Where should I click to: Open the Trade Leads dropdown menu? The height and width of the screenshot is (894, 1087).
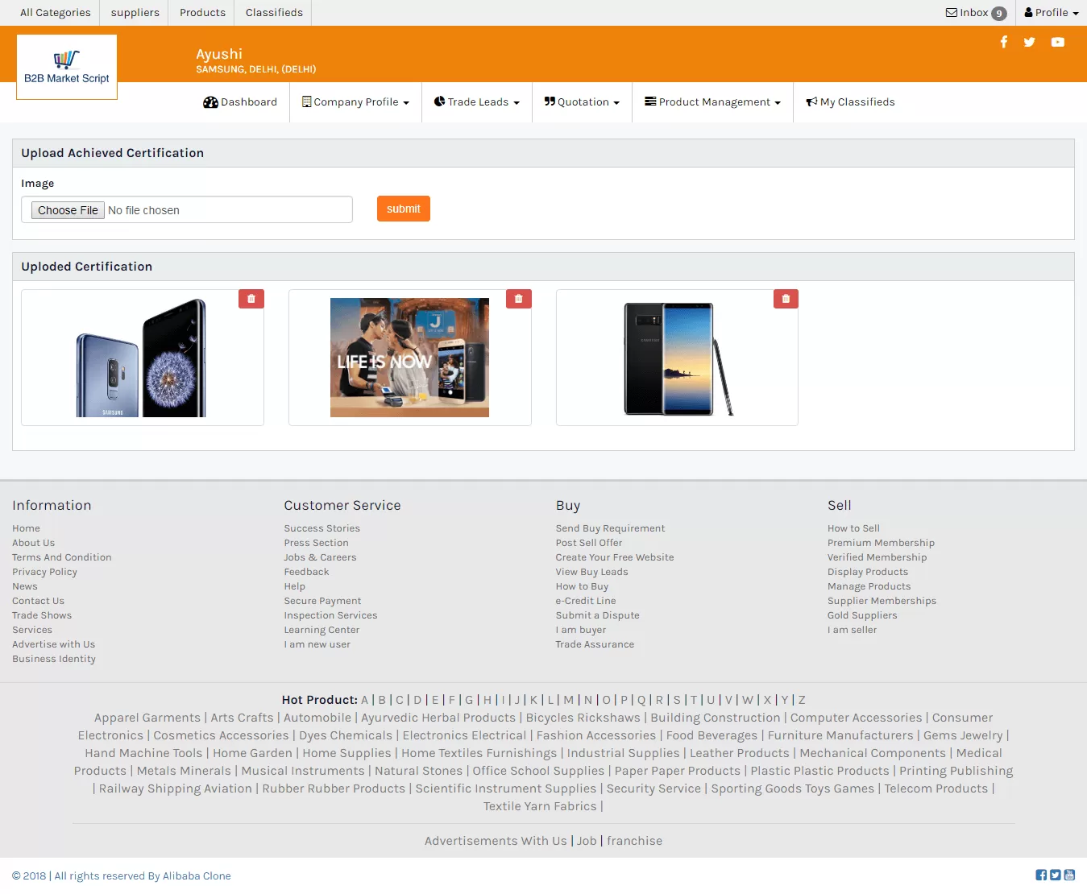(477, 102)
